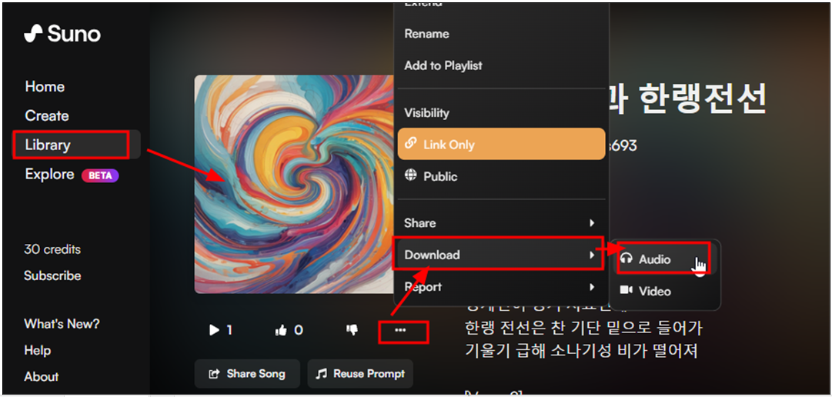Dislike the song with thumbs-down icon
Image resolution: width=832 pixels, height=397 pixels.
[x=352, y=330]
